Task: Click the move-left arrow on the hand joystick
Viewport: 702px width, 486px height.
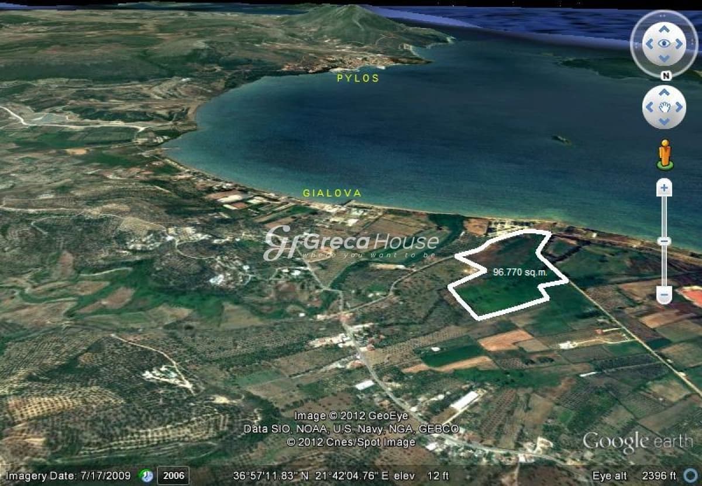Action: pyautogui.click(x=649, y=107)
